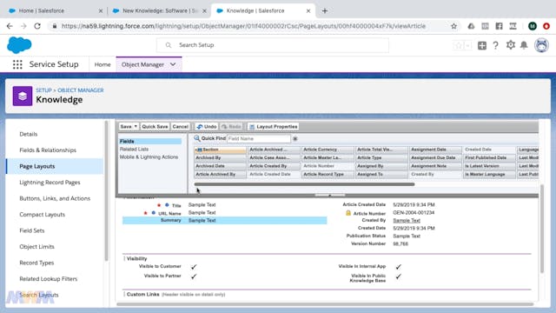Collapse the Visibility section
556x313 pixels.
click(124, 259)
